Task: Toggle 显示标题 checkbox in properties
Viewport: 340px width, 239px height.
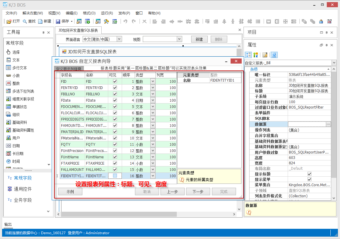Action: pos(309,174)
